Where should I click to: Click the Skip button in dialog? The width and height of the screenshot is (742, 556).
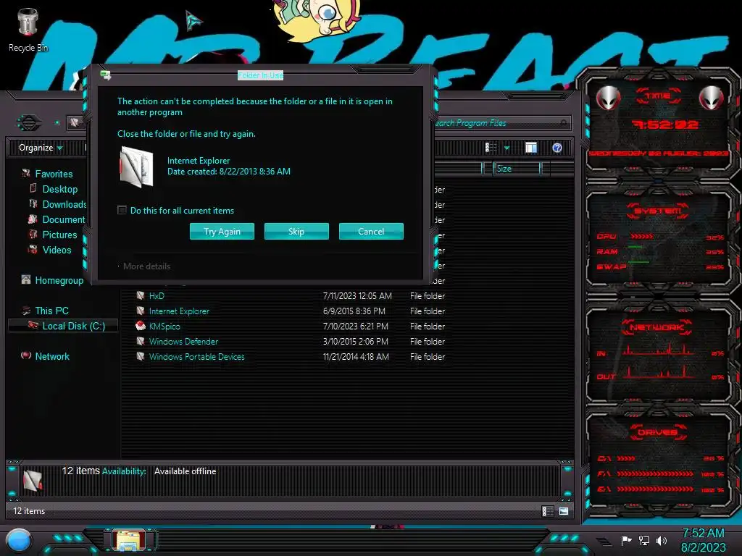tap(296, 231)
